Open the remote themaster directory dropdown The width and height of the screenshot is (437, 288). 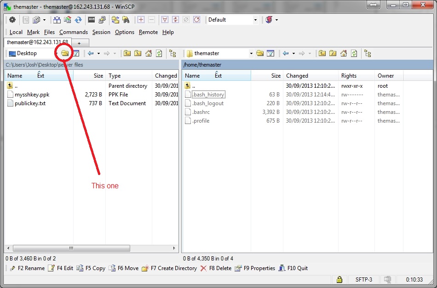(251, 53)
